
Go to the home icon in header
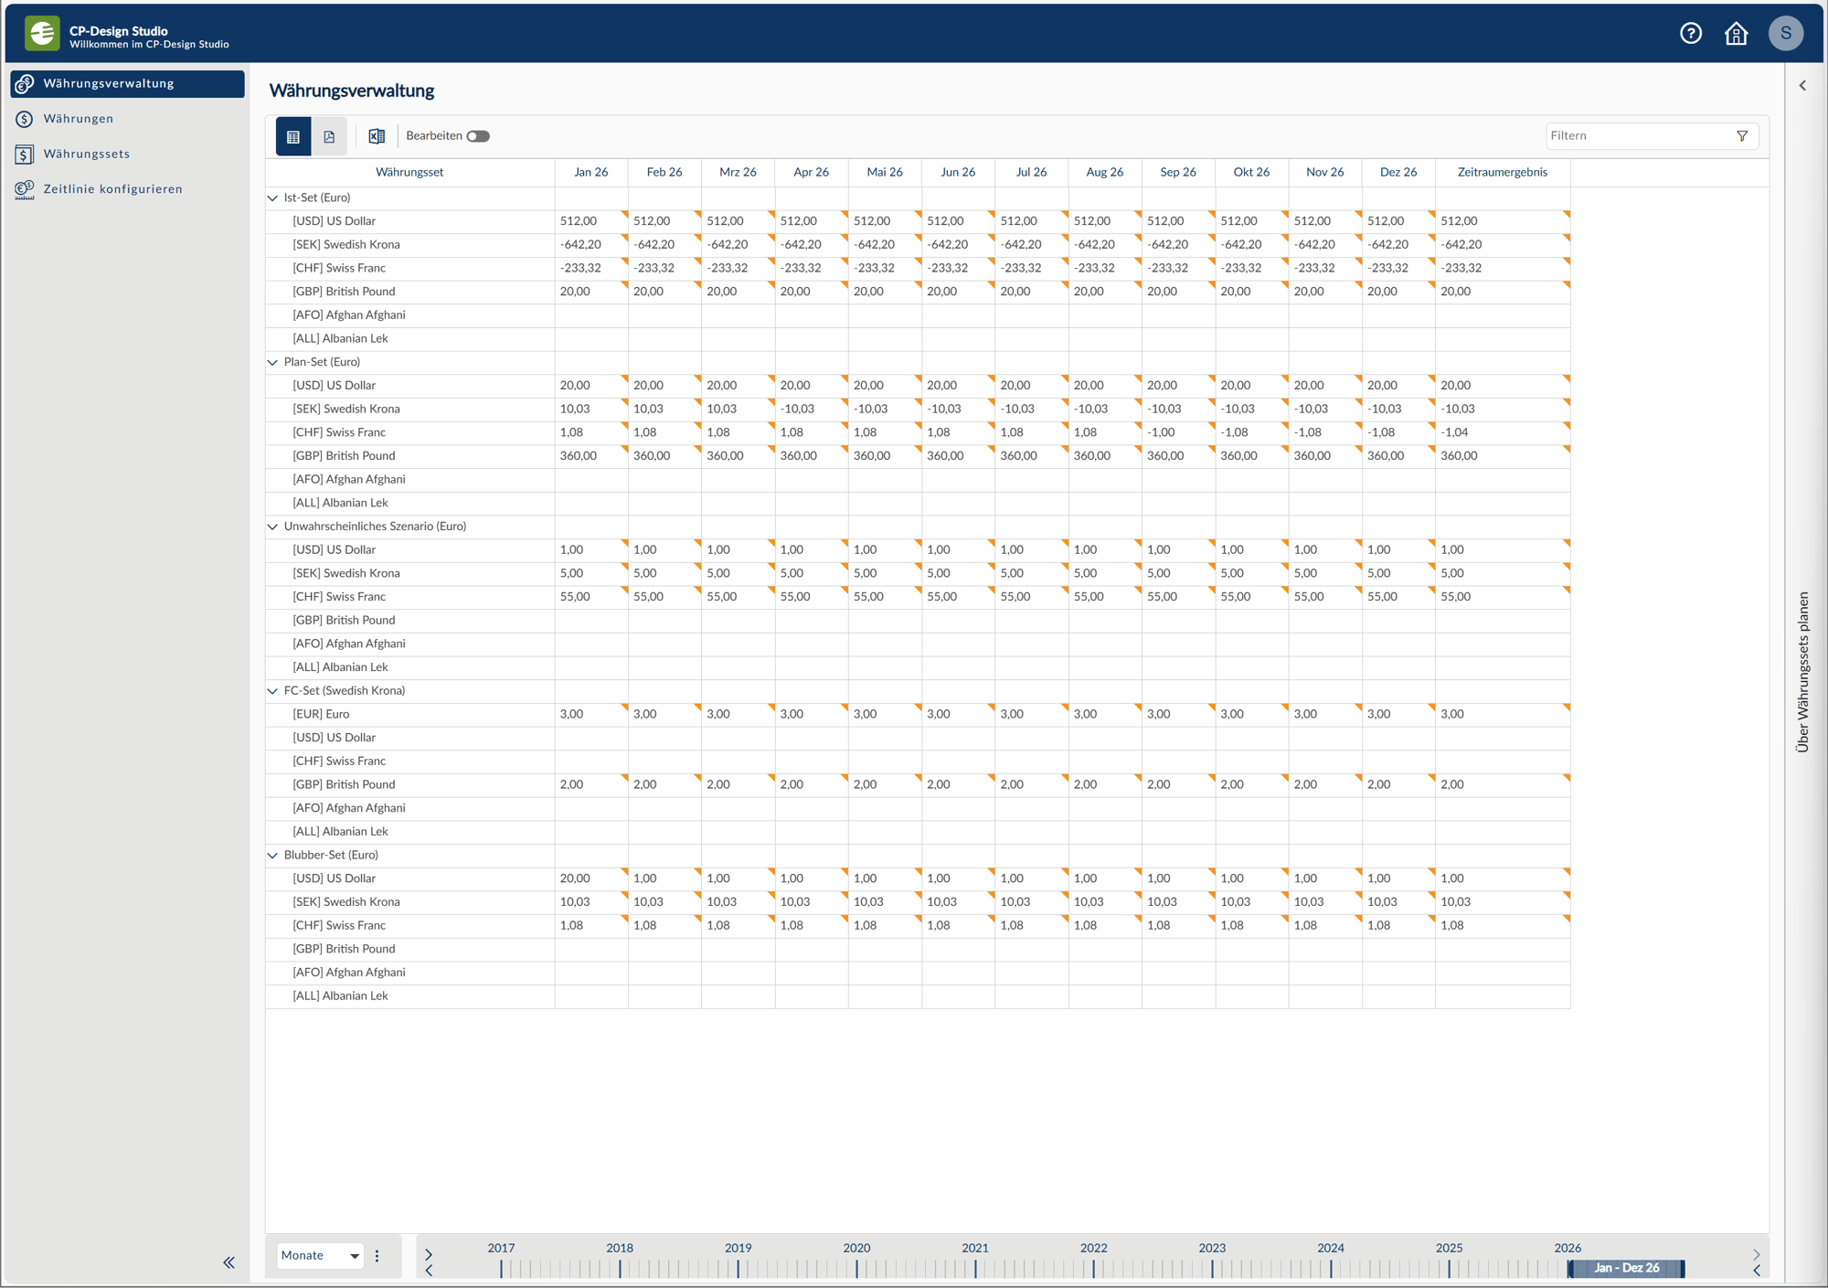coord(1736,34)
